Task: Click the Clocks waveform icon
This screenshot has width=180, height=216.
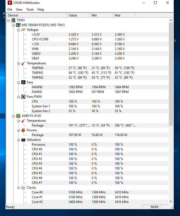Action: pos(23,188)
